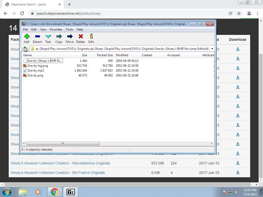Open the Windows Start menu
Image resolution: width=263 pixels, height=197 pixels.
pos(7,192)
